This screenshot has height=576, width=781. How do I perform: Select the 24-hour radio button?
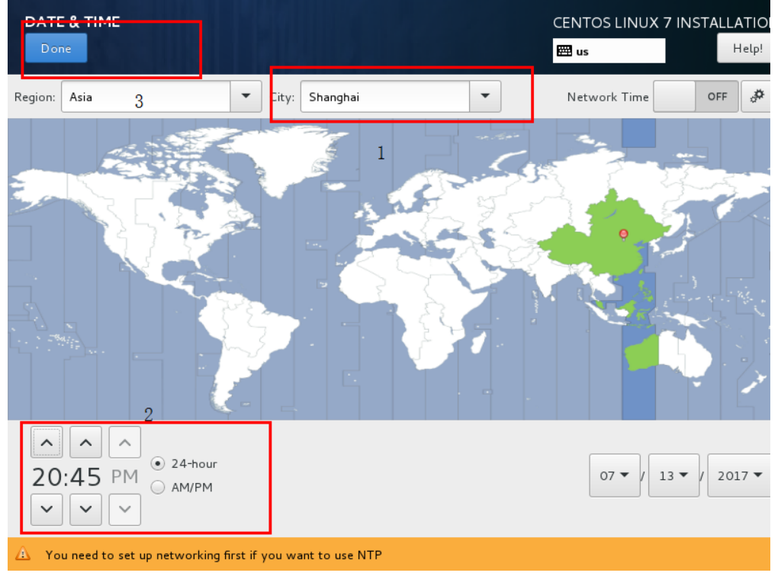(157, 463)
